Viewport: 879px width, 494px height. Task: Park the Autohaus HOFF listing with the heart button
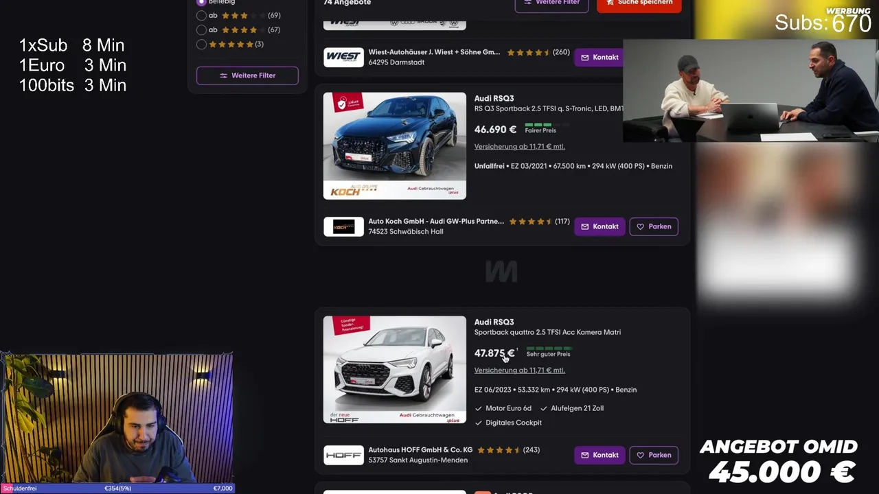click(654, 455)
